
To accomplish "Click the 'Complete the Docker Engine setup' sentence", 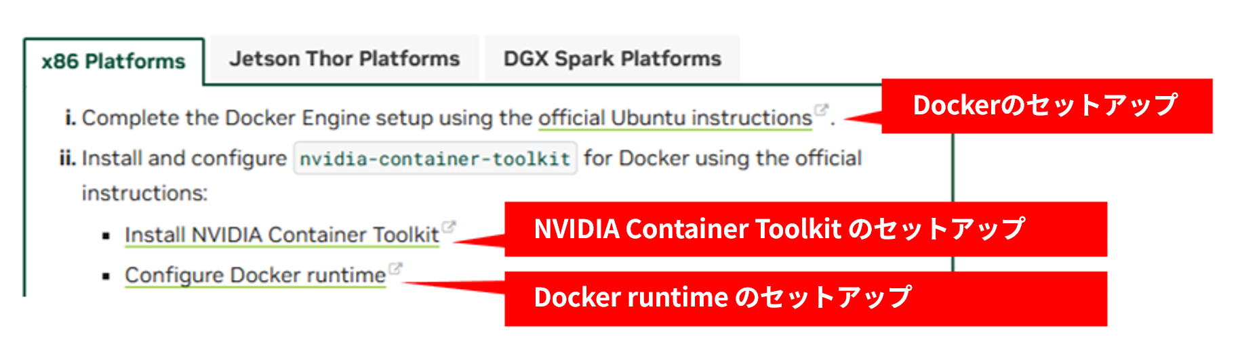I will pos(307,118).
